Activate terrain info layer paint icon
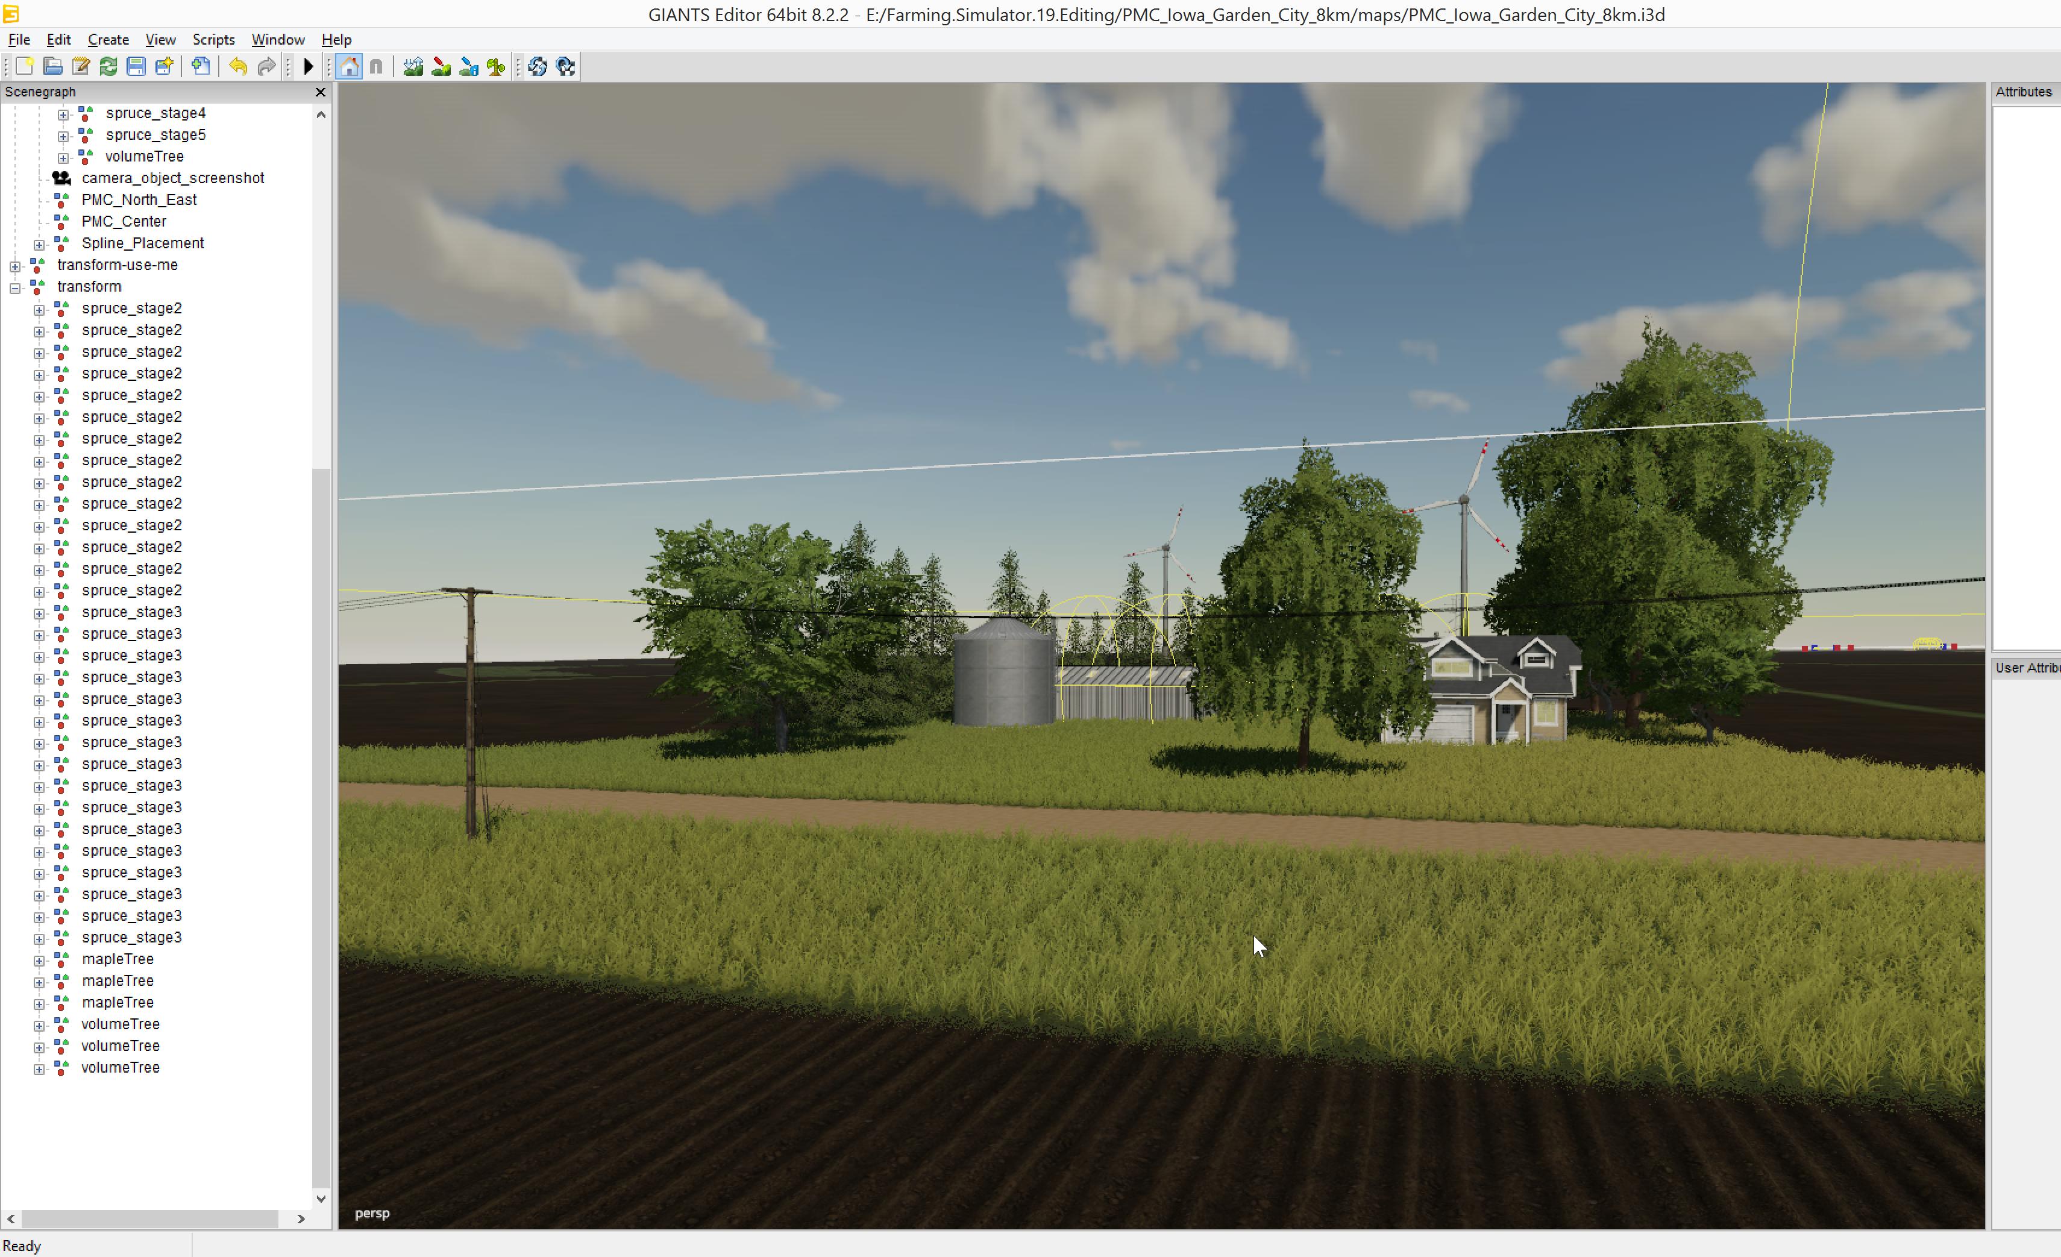 (468, 67)
